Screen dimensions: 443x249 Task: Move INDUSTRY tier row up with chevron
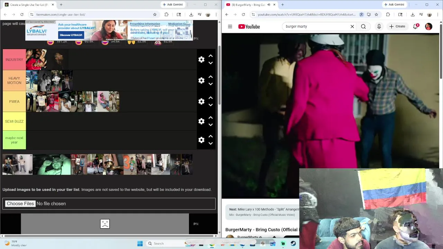point(210,56)
